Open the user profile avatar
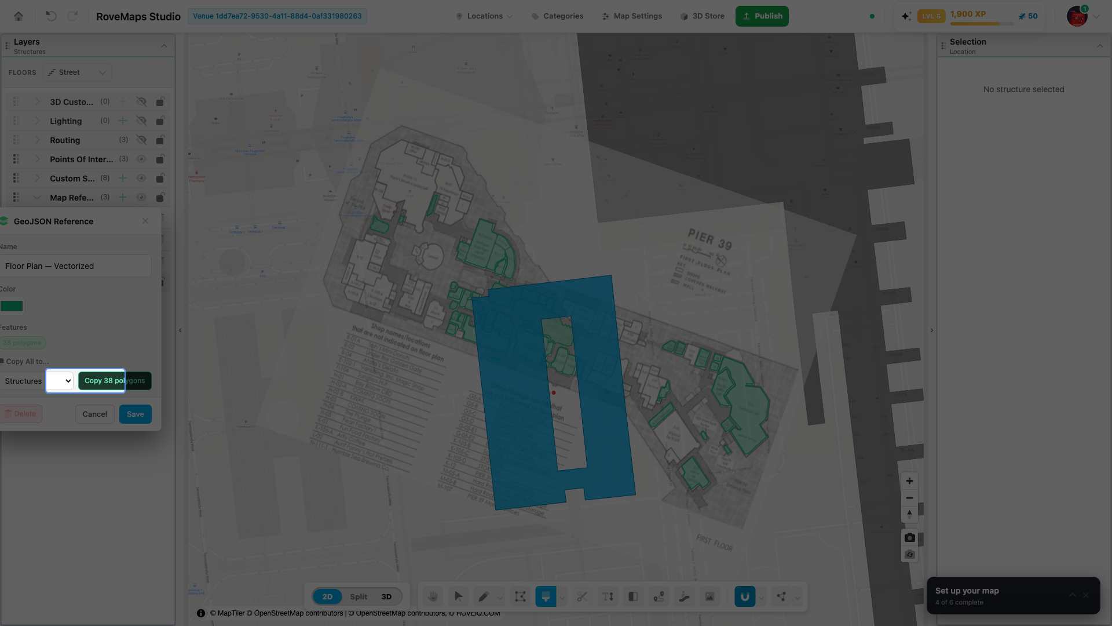Screen dimensions: 1112x626 1077,16
